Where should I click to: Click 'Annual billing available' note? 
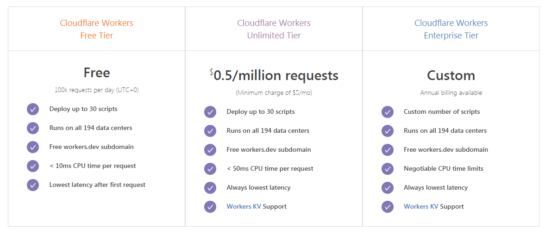pos(451,93)
